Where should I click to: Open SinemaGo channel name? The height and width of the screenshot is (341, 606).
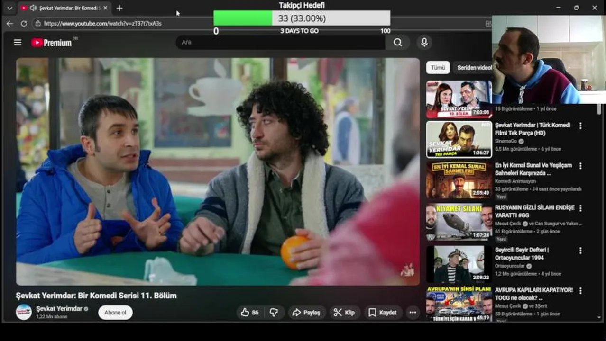[506, 141]
